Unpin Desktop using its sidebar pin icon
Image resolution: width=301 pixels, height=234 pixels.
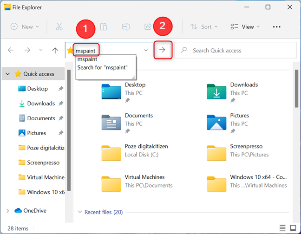tap(61, 89)
